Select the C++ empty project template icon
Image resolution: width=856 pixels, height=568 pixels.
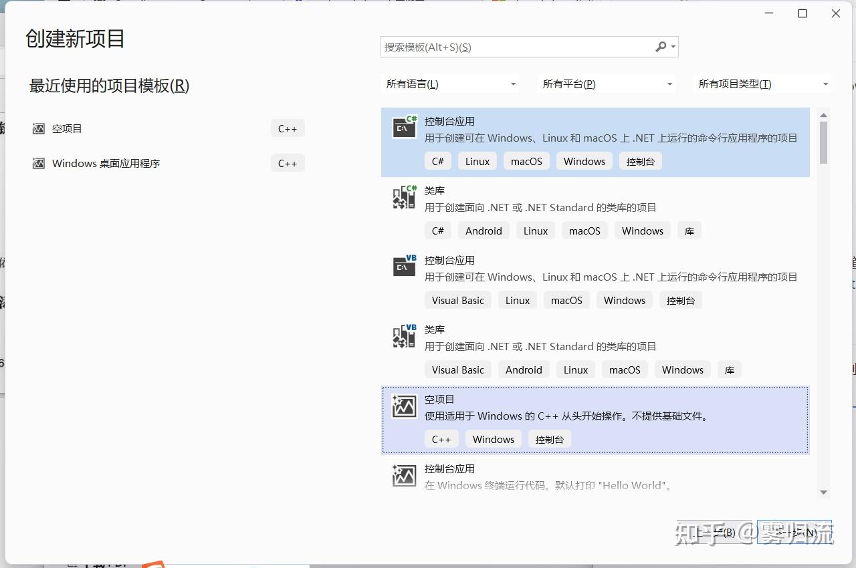tap(404, 406)
